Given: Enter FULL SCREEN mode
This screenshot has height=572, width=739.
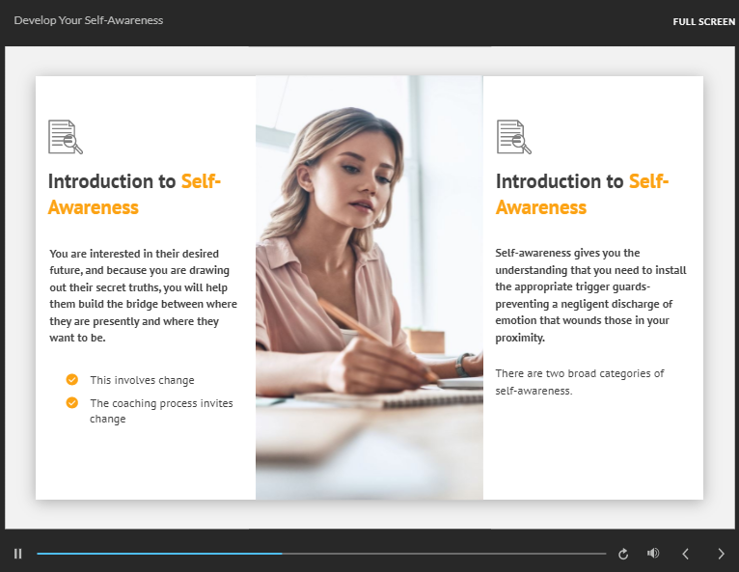Looking at the screenshot, I should (x=703, y=21).
